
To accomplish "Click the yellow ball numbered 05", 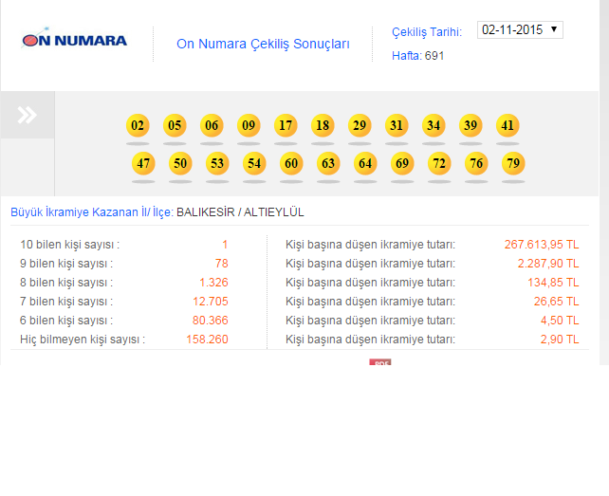I will pyautogui.click(x=175, y=125).
